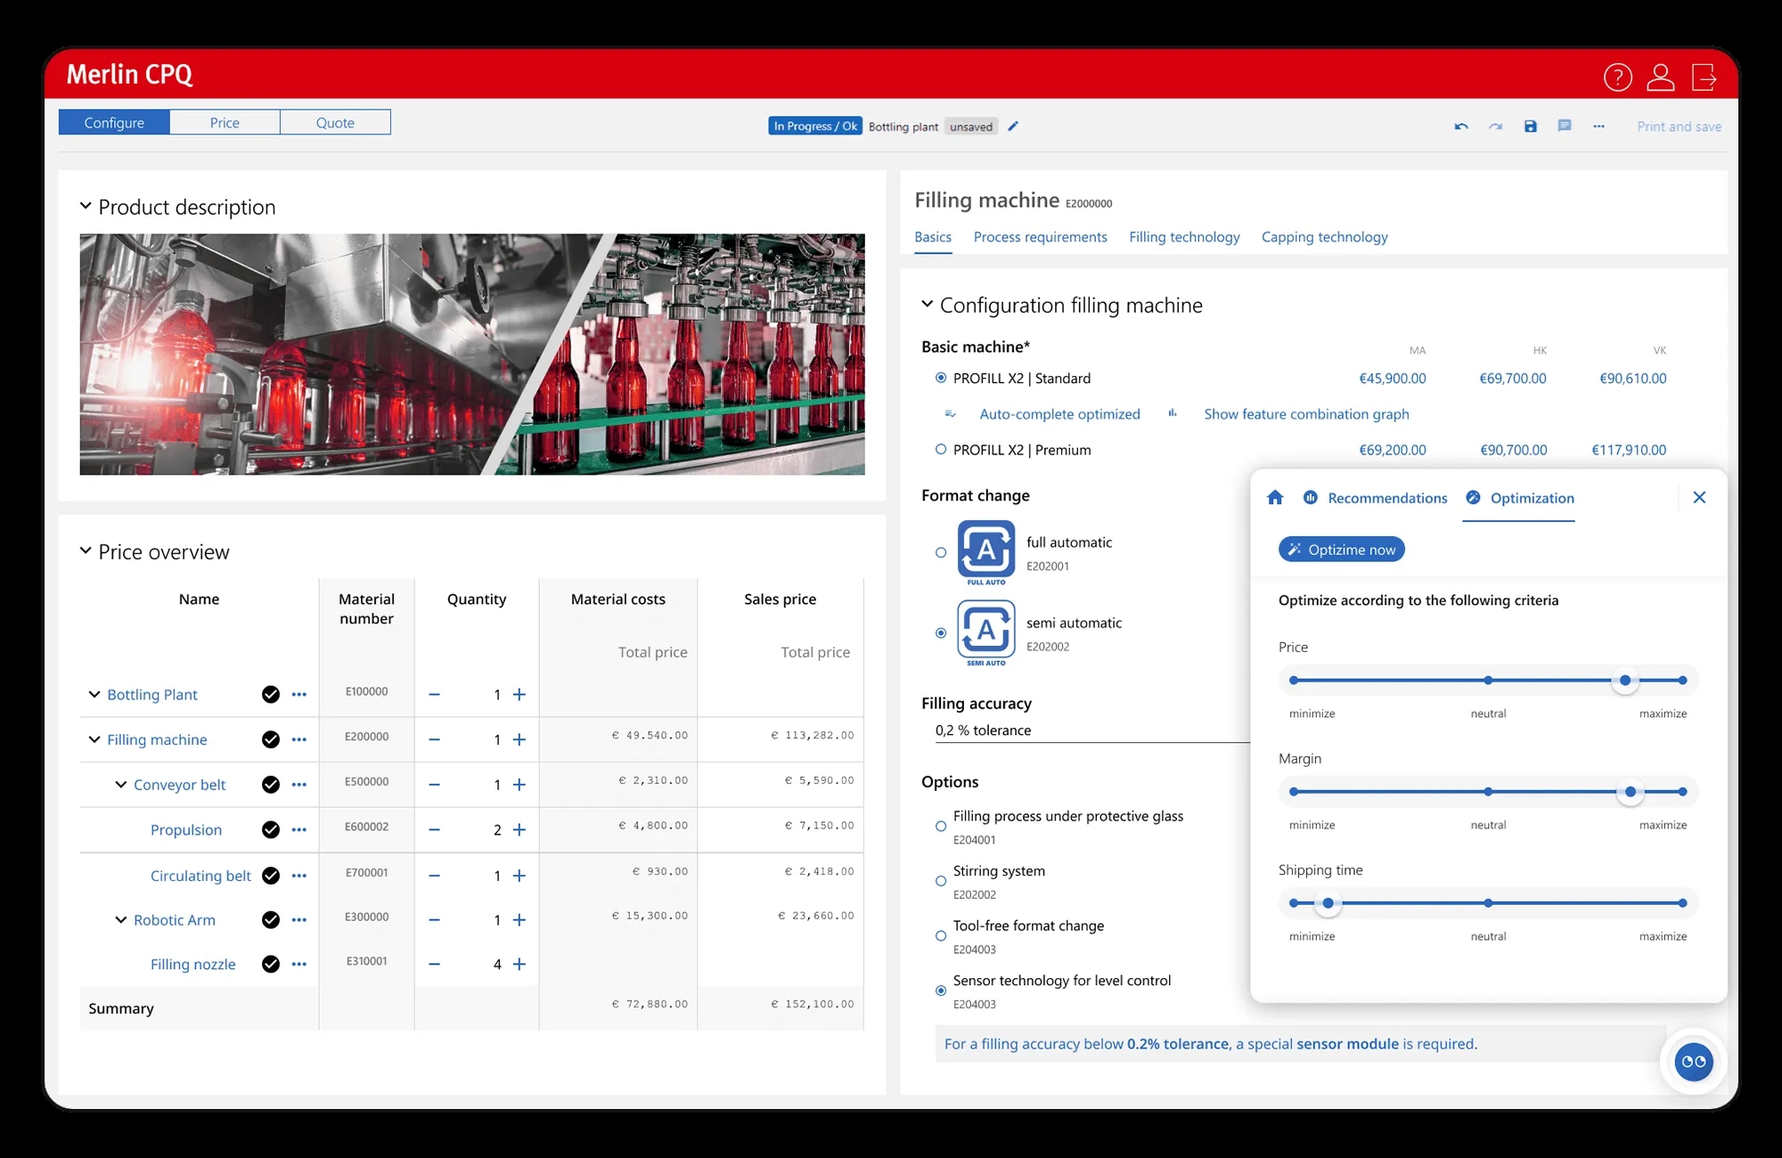1782x1158 pixels.
Task: Collapse the Bottling Plant tree row
Action: (94, 694)
